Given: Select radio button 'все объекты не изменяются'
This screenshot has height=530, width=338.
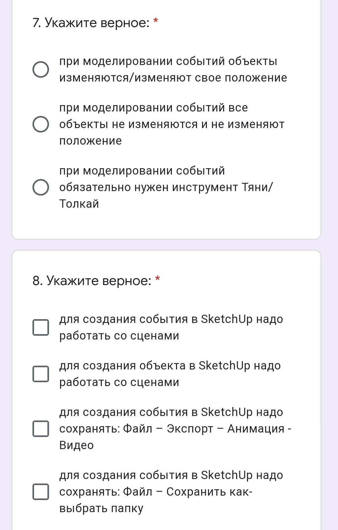Looking at the screenshot, I should 41,124.
